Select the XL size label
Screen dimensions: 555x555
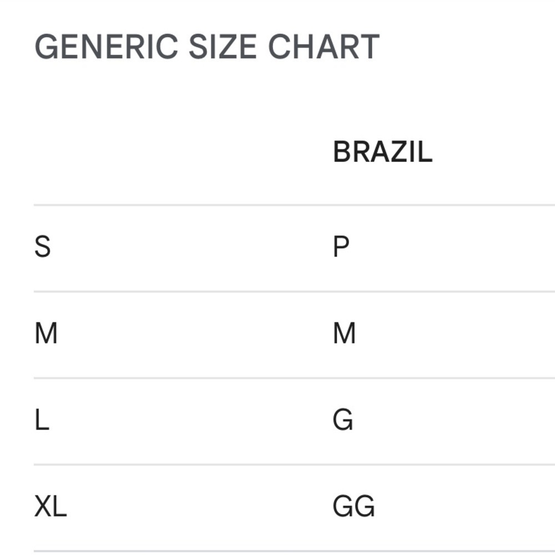tap(51, 506)
